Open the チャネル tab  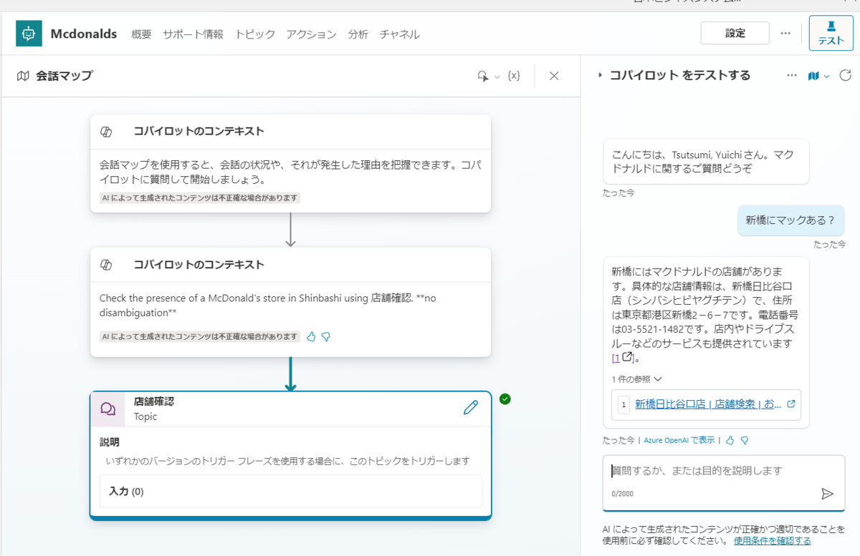tap(399, 34)
